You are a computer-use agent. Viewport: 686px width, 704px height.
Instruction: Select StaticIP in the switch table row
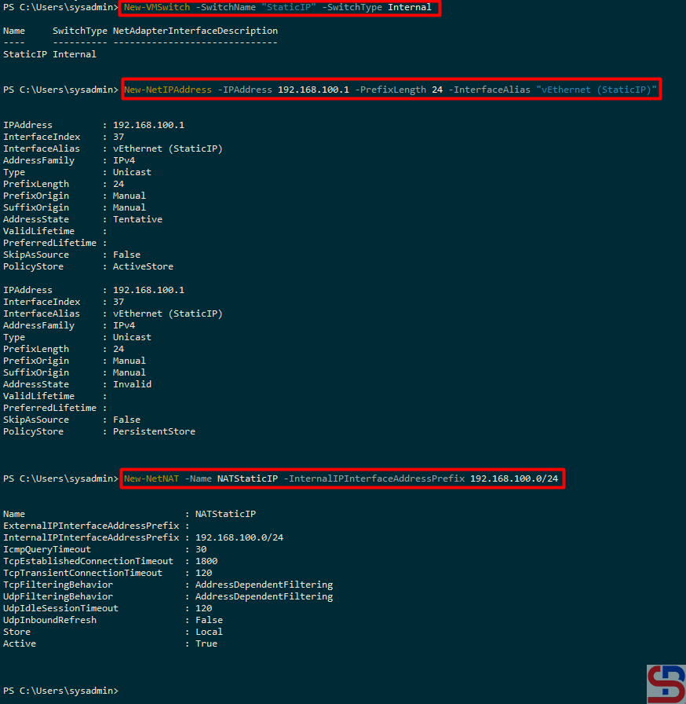click(x=25, y=54)
